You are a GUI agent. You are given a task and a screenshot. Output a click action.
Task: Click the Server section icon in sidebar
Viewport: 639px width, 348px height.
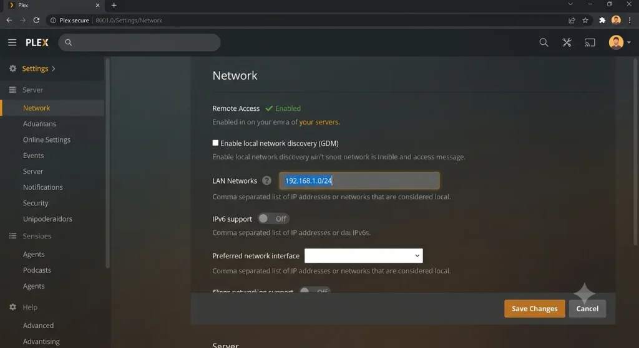point(12,90)
